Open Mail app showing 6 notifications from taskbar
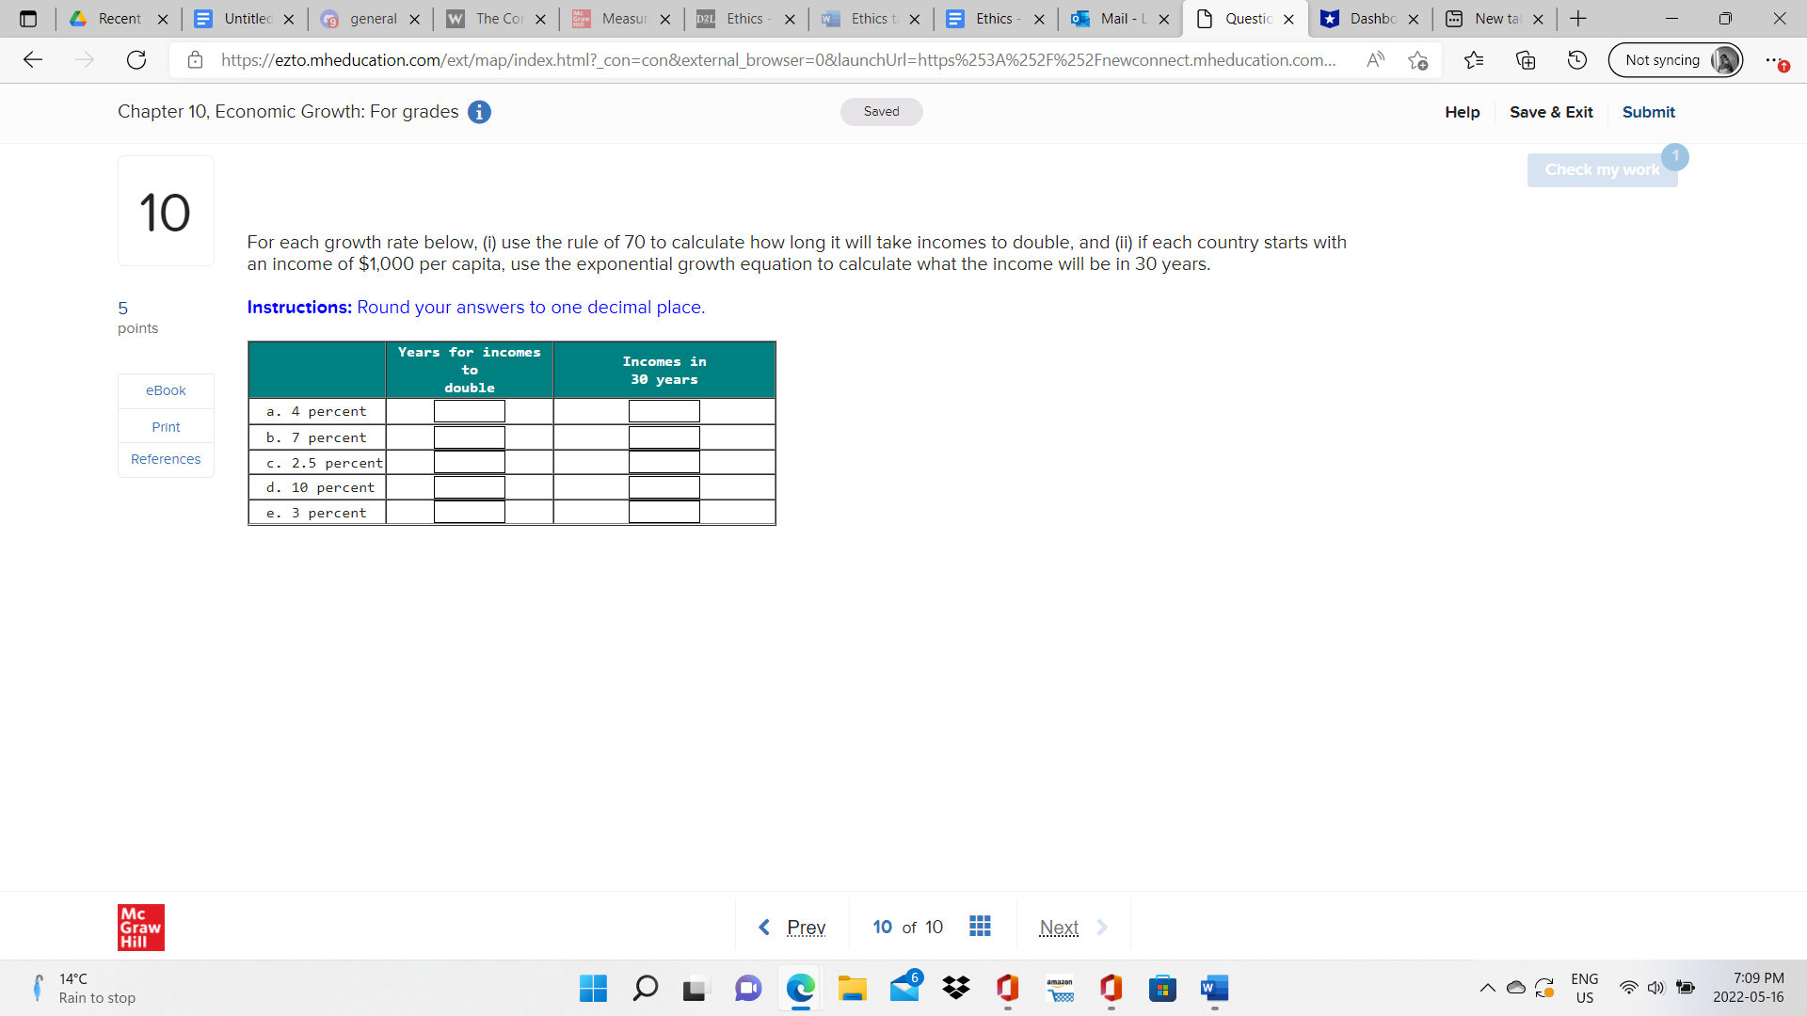The width and height of the screenshot is (1807, 1016). pyautogui.click(x=905, y=989)
